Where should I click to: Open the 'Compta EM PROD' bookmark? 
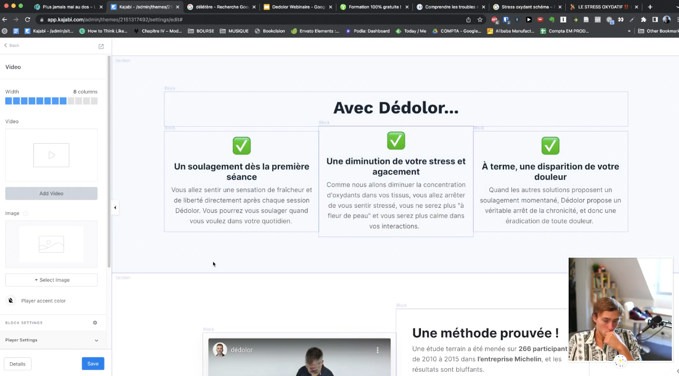pos(564,31)
